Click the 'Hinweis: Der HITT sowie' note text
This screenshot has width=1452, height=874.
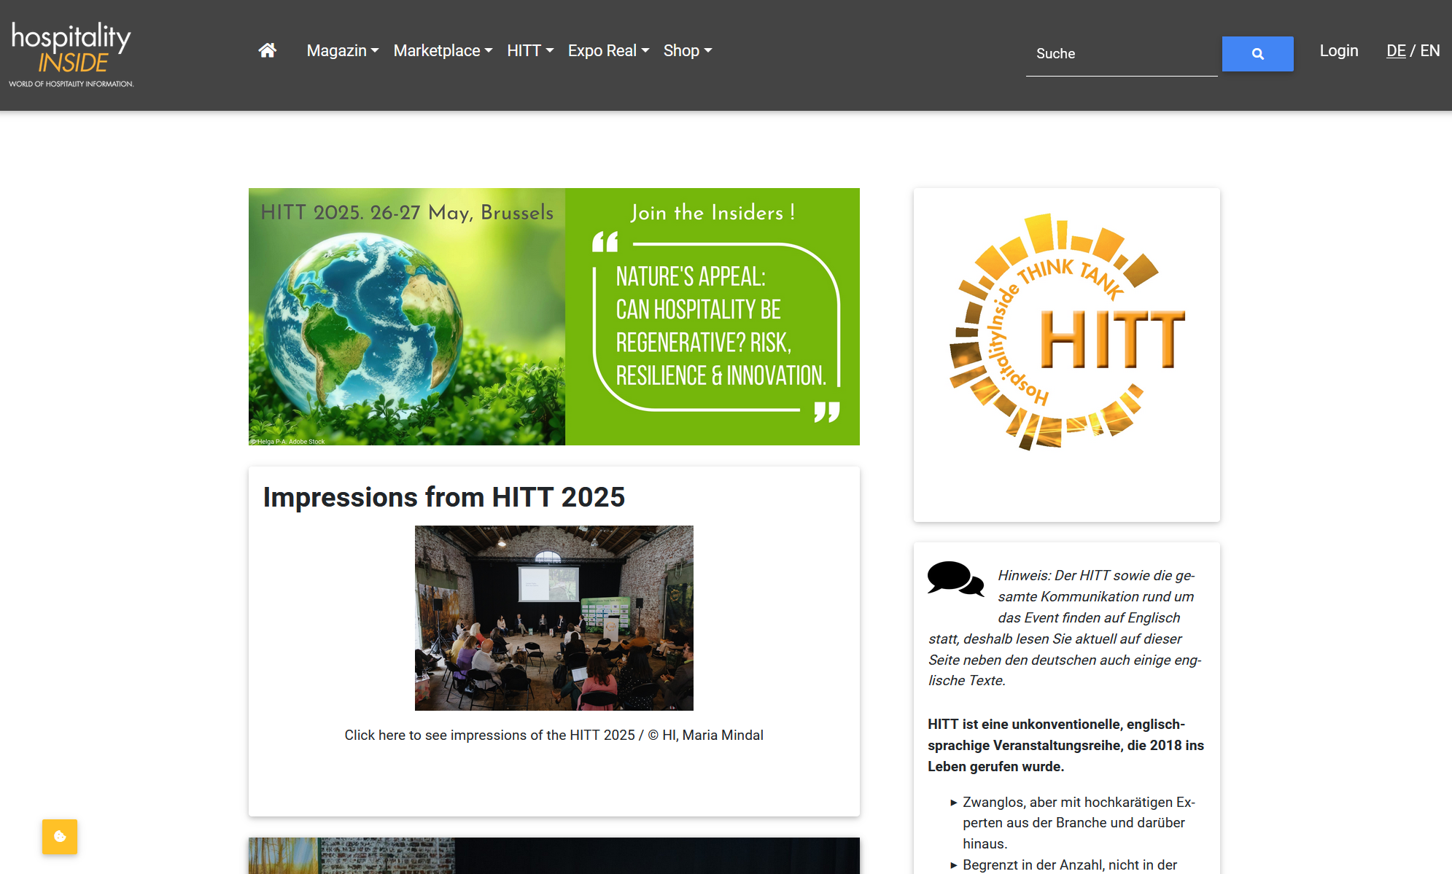(x=1065, y=628)
